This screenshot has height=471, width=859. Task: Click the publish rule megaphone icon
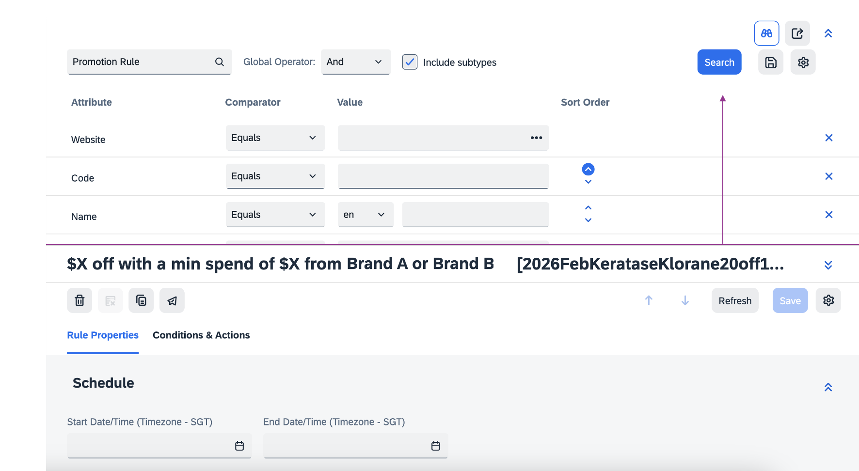tap(172, 301)
